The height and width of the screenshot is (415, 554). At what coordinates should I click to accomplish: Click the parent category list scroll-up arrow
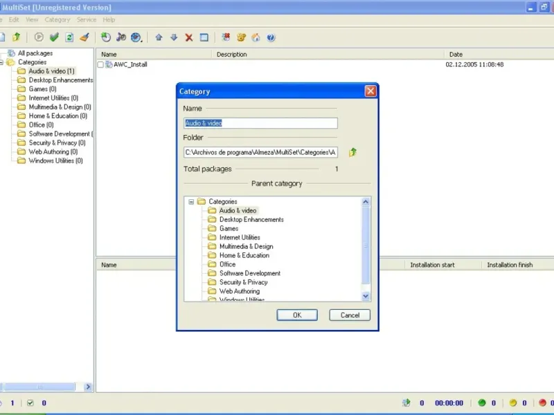(366, 202)
